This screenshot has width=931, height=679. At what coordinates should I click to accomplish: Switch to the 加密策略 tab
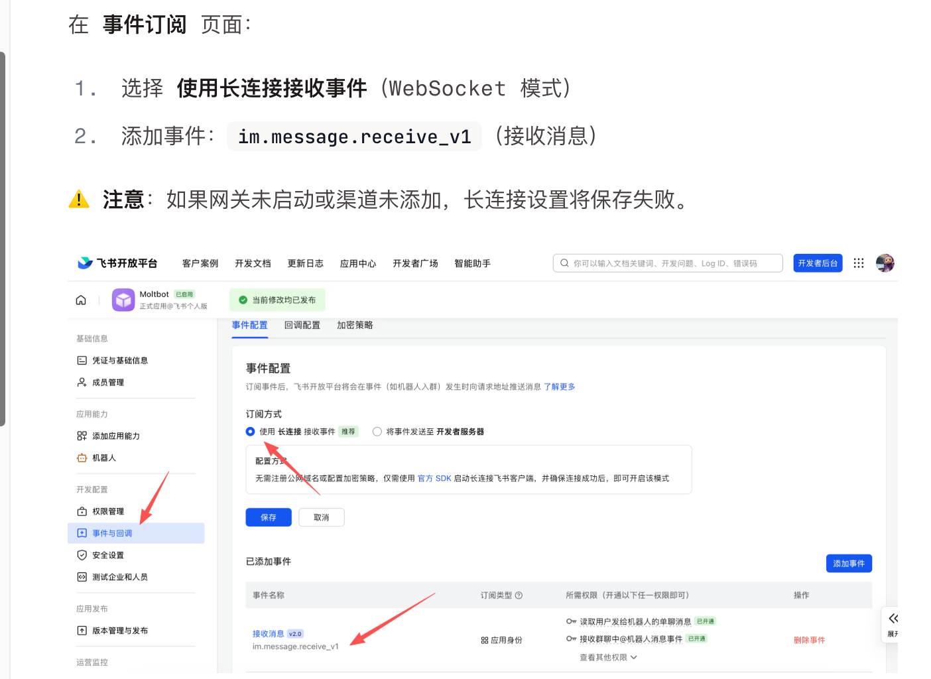pos(354,325)
